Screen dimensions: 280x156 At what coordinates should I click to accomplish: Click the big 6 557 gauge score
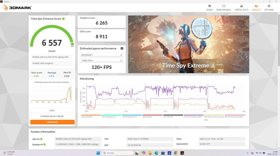[x=52, y=43]
